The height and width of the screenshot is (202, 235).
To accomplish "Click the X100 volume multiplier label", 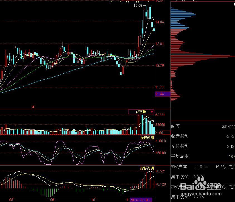I will tap(159, 133).
